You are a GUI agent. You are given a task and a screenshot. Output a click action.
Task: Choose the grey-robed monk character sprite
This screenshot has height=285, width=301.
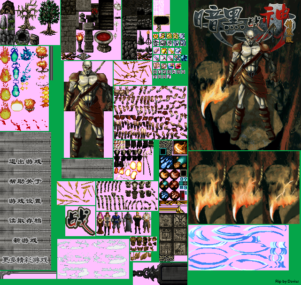click(x=127, y=222)
